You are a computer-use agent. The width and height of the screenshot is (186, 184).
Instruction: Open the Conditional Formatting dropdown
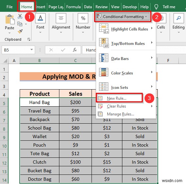(x=123, y=17)
